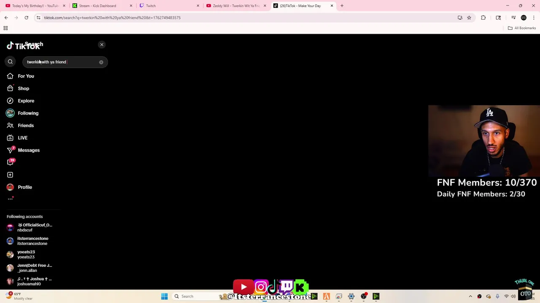Open the Chrome profile avatar
540x303 pixels.
524,18
